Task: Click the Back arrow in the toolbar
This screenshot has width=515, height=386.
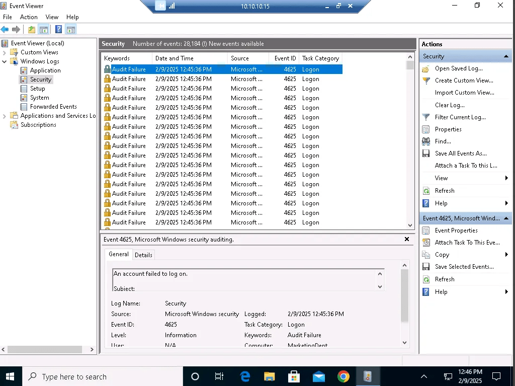Action: click(x=5, y=29)
